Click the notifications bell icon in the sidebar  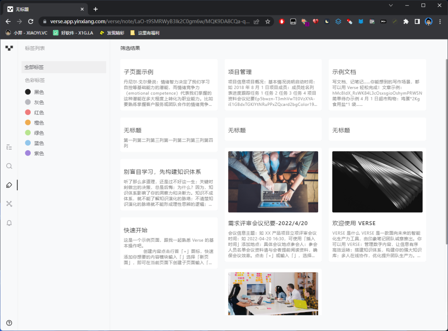9,223
